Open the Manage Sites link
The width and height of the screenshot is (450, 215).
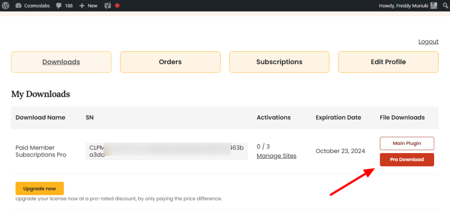coord(277,156)
